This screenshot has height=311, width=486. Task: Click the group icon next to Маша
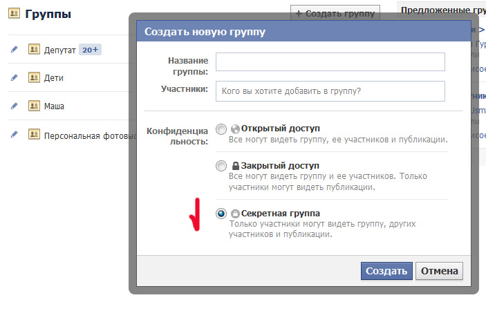pyautogui.click(x=34, y=106)
